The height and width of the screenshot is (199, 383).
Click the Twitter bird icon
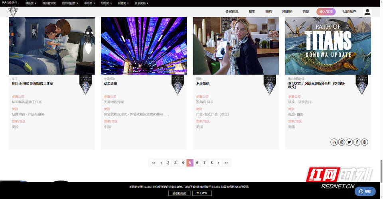point(349,142)
